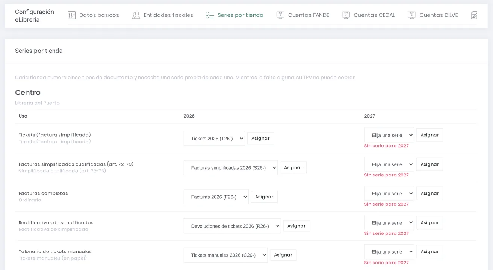
Task: Click the Cuentas CEGAL monitor icon
Action: click(x=346, y=15)
